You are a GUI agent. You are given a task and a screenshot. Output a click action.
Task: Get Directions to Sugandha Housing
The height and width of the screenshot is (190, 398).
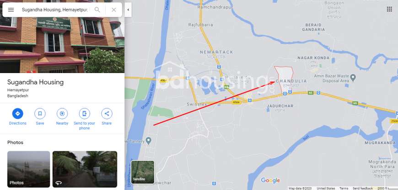(x=18, y=117)
